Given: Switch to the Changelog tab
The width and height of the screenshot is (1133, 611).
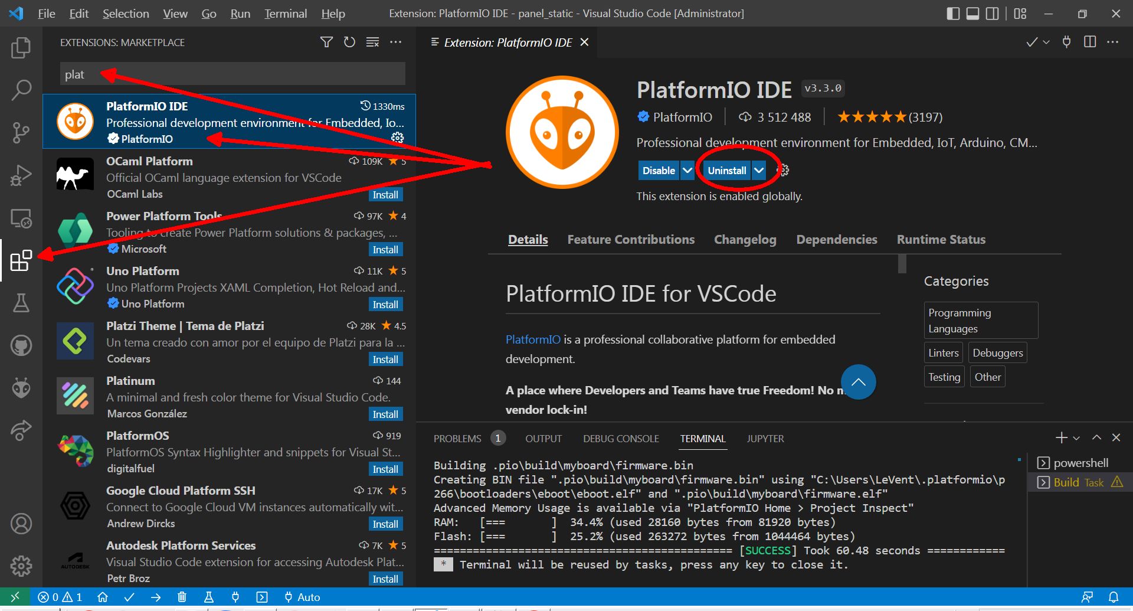Looking at the screenshot, I should [x=745, y=240].
